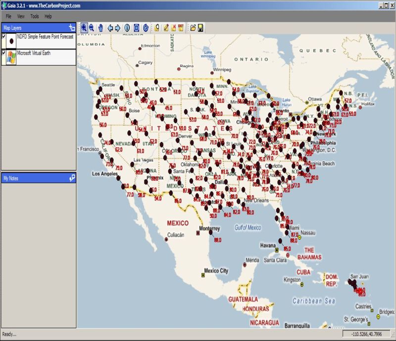Click the My Notes panel title
This screenshot has width=396, height=341.
[x=11, y=178]
